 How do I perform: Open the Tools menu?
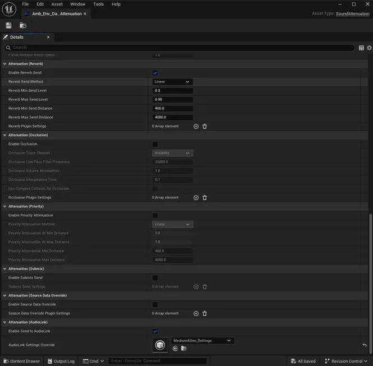(98, 4)
